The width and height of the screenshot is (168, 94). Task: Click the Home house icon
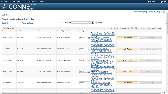coord(149,2)
